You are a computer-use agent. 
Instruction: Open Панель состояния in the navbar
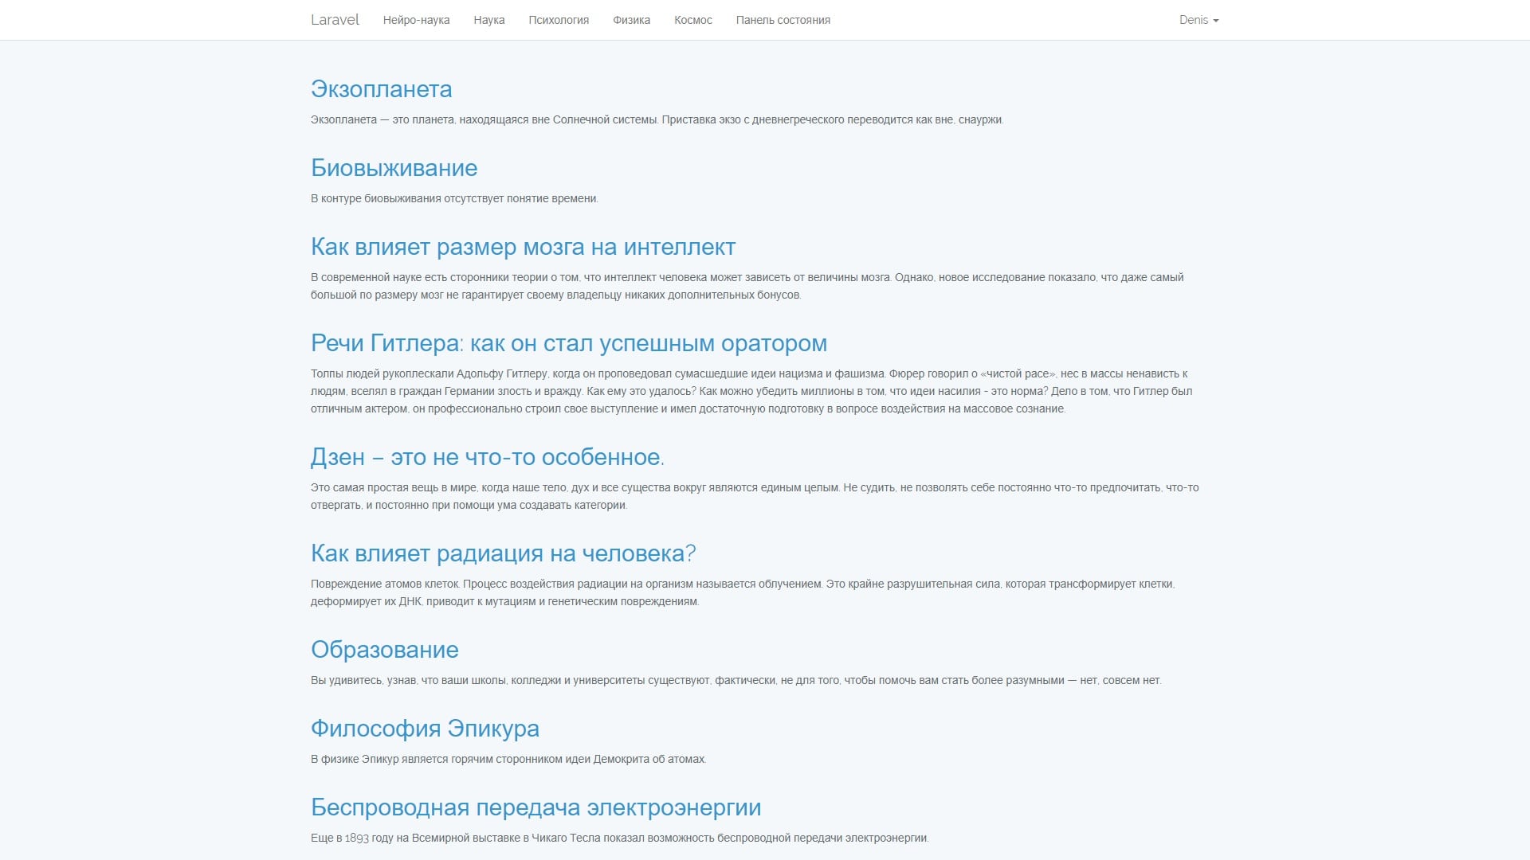pos(783,20)
